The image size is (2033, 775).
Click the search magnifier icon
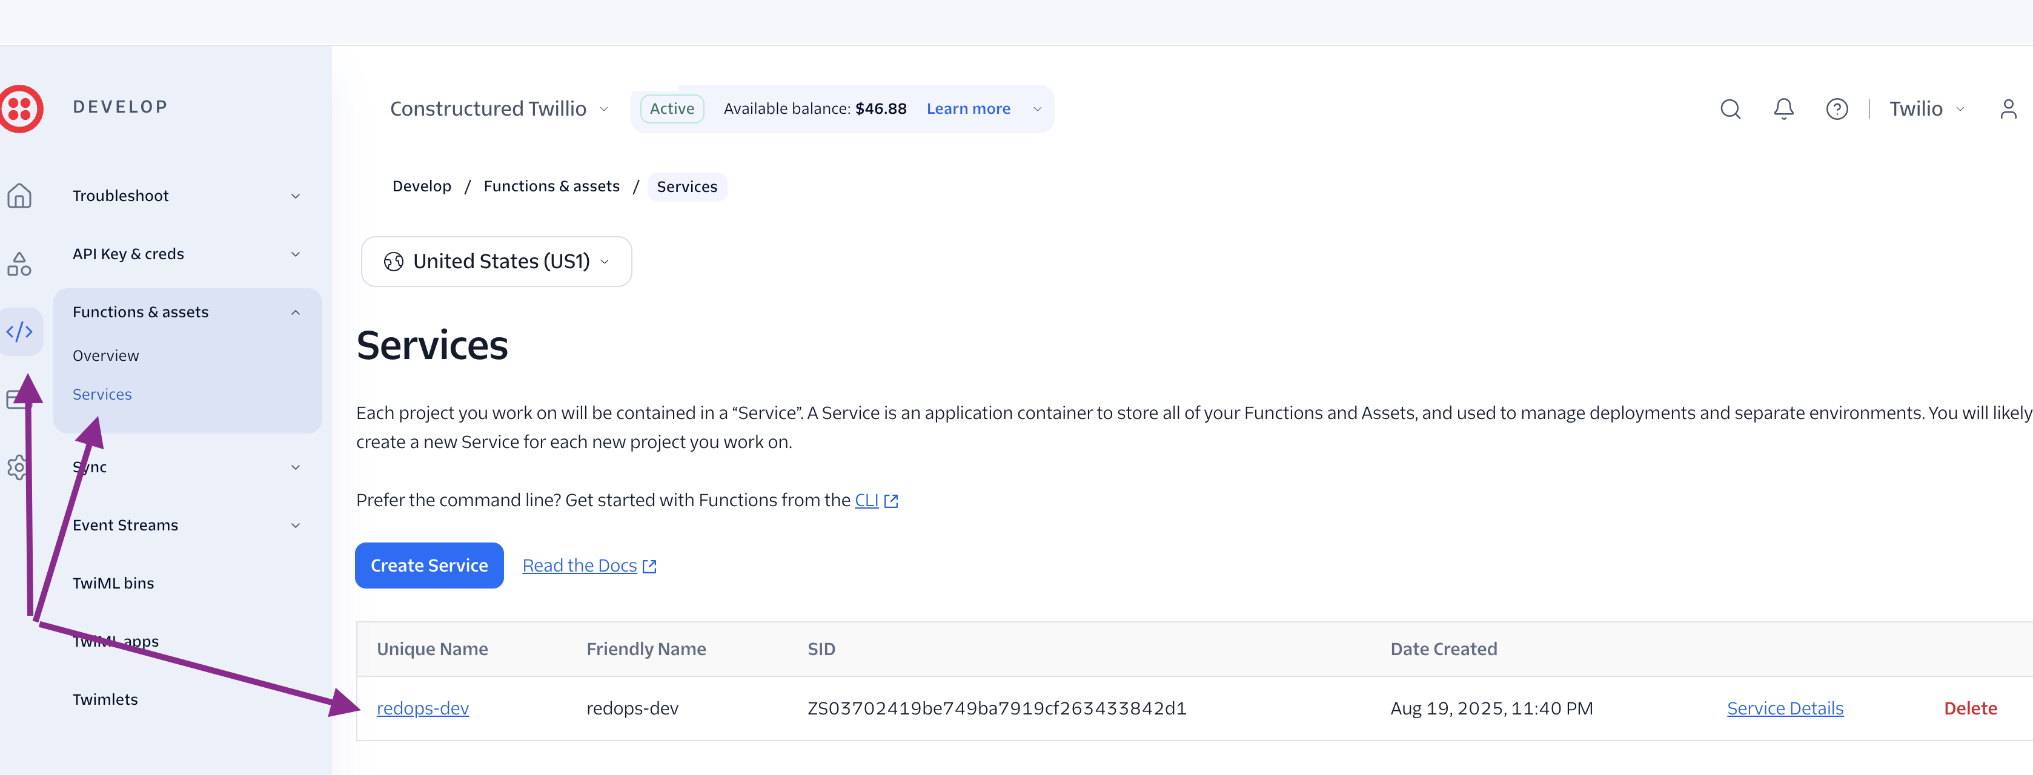tap(1730, 109)
